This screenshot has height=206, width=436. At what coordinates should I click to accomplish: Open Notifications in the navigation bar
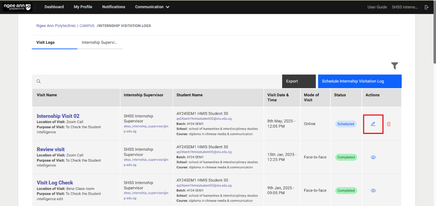coord(114,7)
